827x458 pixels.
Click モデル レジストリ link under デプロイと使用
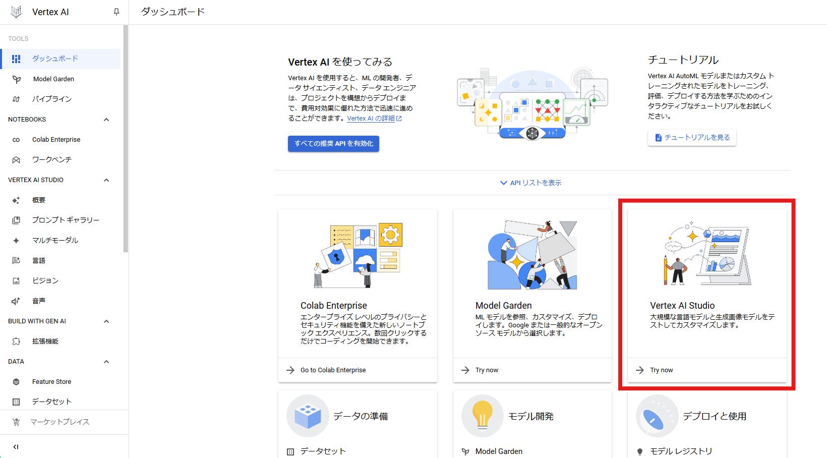coord(681,451)
